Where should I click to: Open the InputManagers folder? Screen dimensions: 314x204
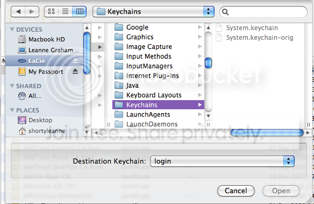pyautogui.click(x=158, y=66)
